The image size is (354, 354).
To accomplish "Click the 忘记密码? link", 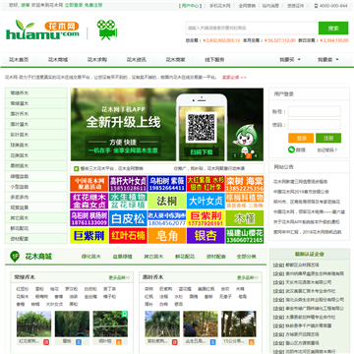I will tap(326, 150).
